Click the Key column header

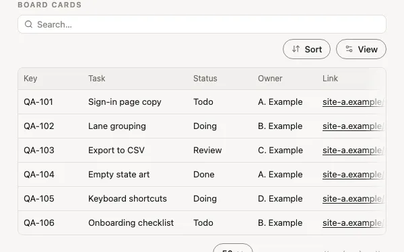pos(30,79)
